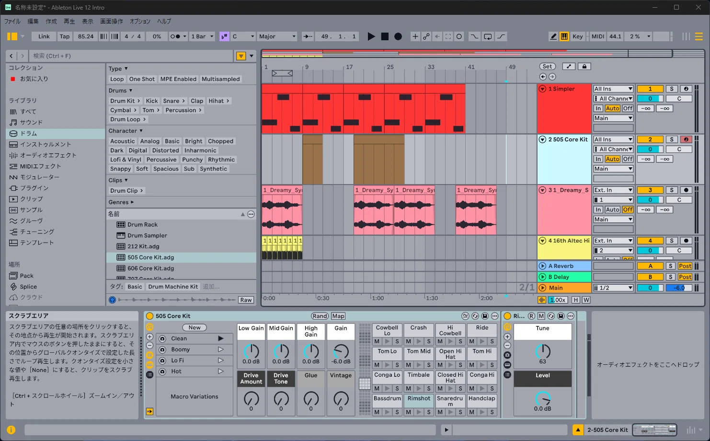This screenshot has width=710, height=441.
Task: Toggle the Loop switch icon
Action: 488,36
